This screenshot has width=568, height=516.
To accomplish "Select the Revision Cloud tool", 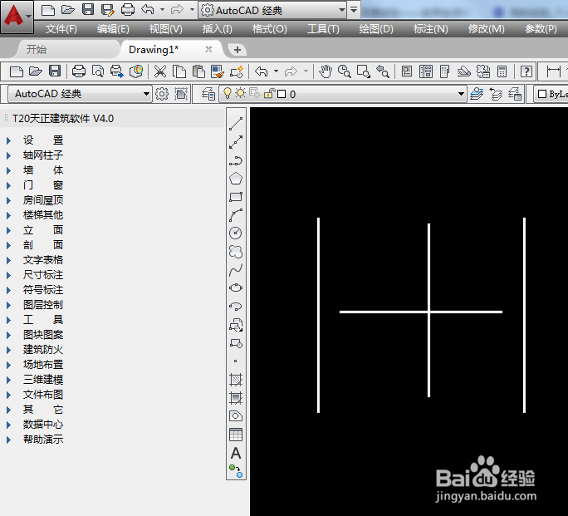I will [x=236, y=252].
